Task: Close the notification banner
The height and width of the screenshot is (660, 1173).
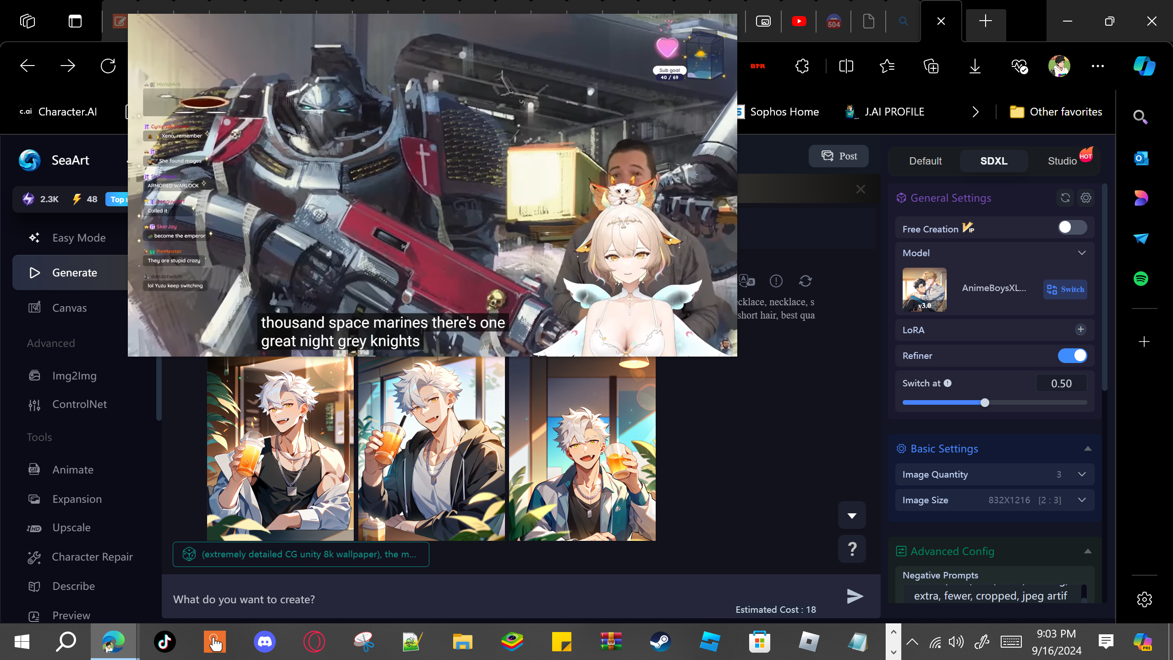Action: 861,189
